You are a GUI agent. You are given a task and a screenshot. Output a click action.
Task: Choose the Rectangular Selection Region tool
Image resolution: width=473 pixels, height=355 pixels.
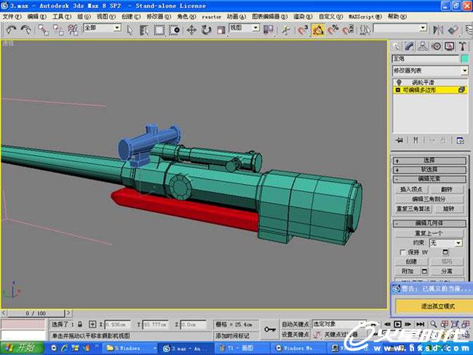pos(159,30)
